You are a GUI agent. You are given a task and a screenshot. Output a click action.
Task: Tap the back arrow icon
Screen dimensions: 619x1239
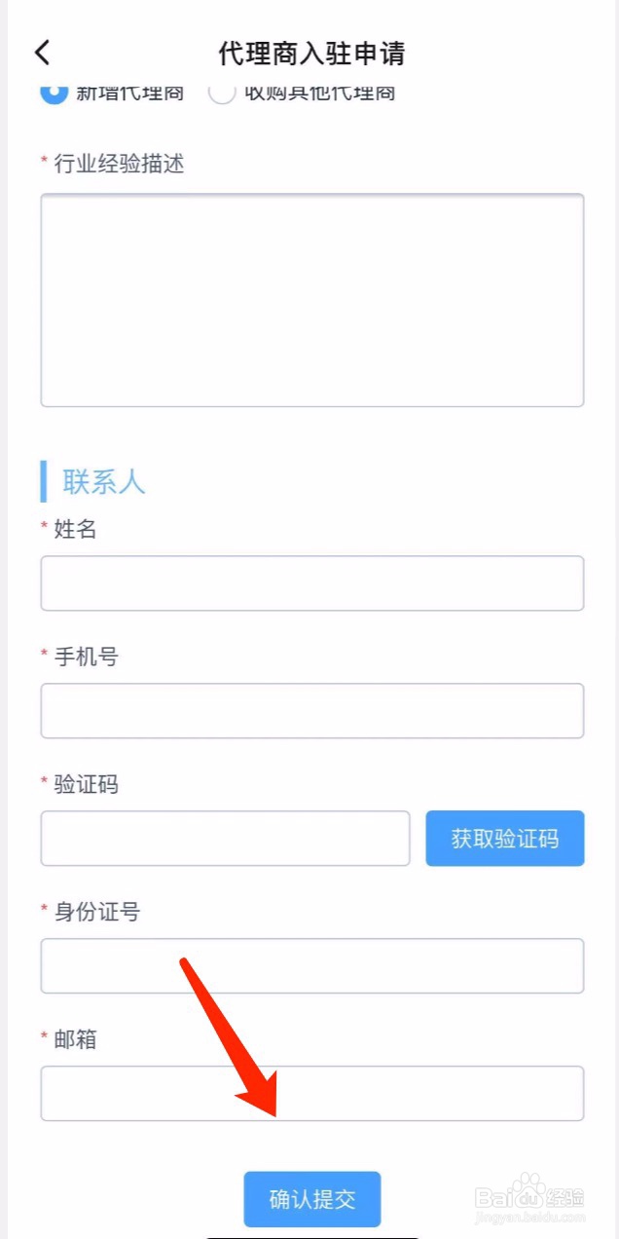42,53
